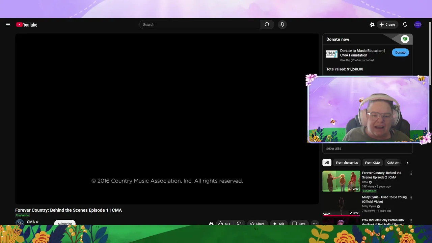432x243 pixels.
Task: Select the All filter chip
Action: (x=327, y=163)
